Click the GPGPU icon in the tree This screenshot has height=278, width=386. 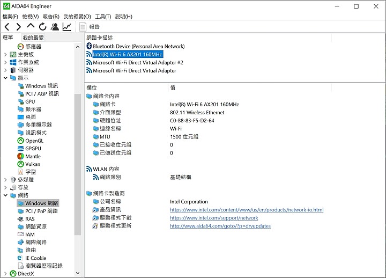(21, 148)
